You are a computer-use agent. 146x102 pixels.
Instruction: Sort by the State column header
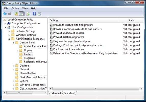pyautogui.click(x=131, y=20)
